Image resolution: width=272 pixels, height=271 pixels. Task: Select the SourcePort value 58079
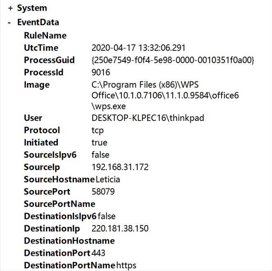[103, 192]
